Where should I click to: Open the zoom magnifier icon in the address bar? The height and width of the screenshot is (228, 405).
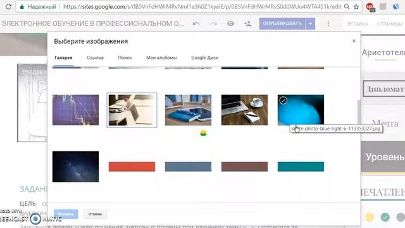point(347,7)
